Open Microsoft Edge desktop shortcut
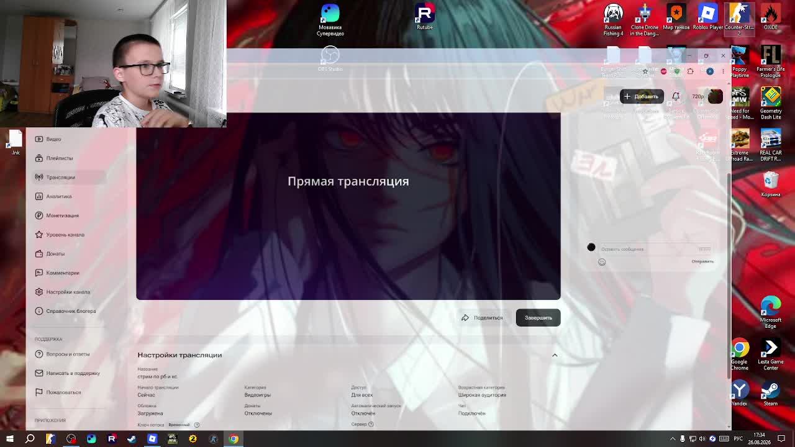 coord(771,313)
